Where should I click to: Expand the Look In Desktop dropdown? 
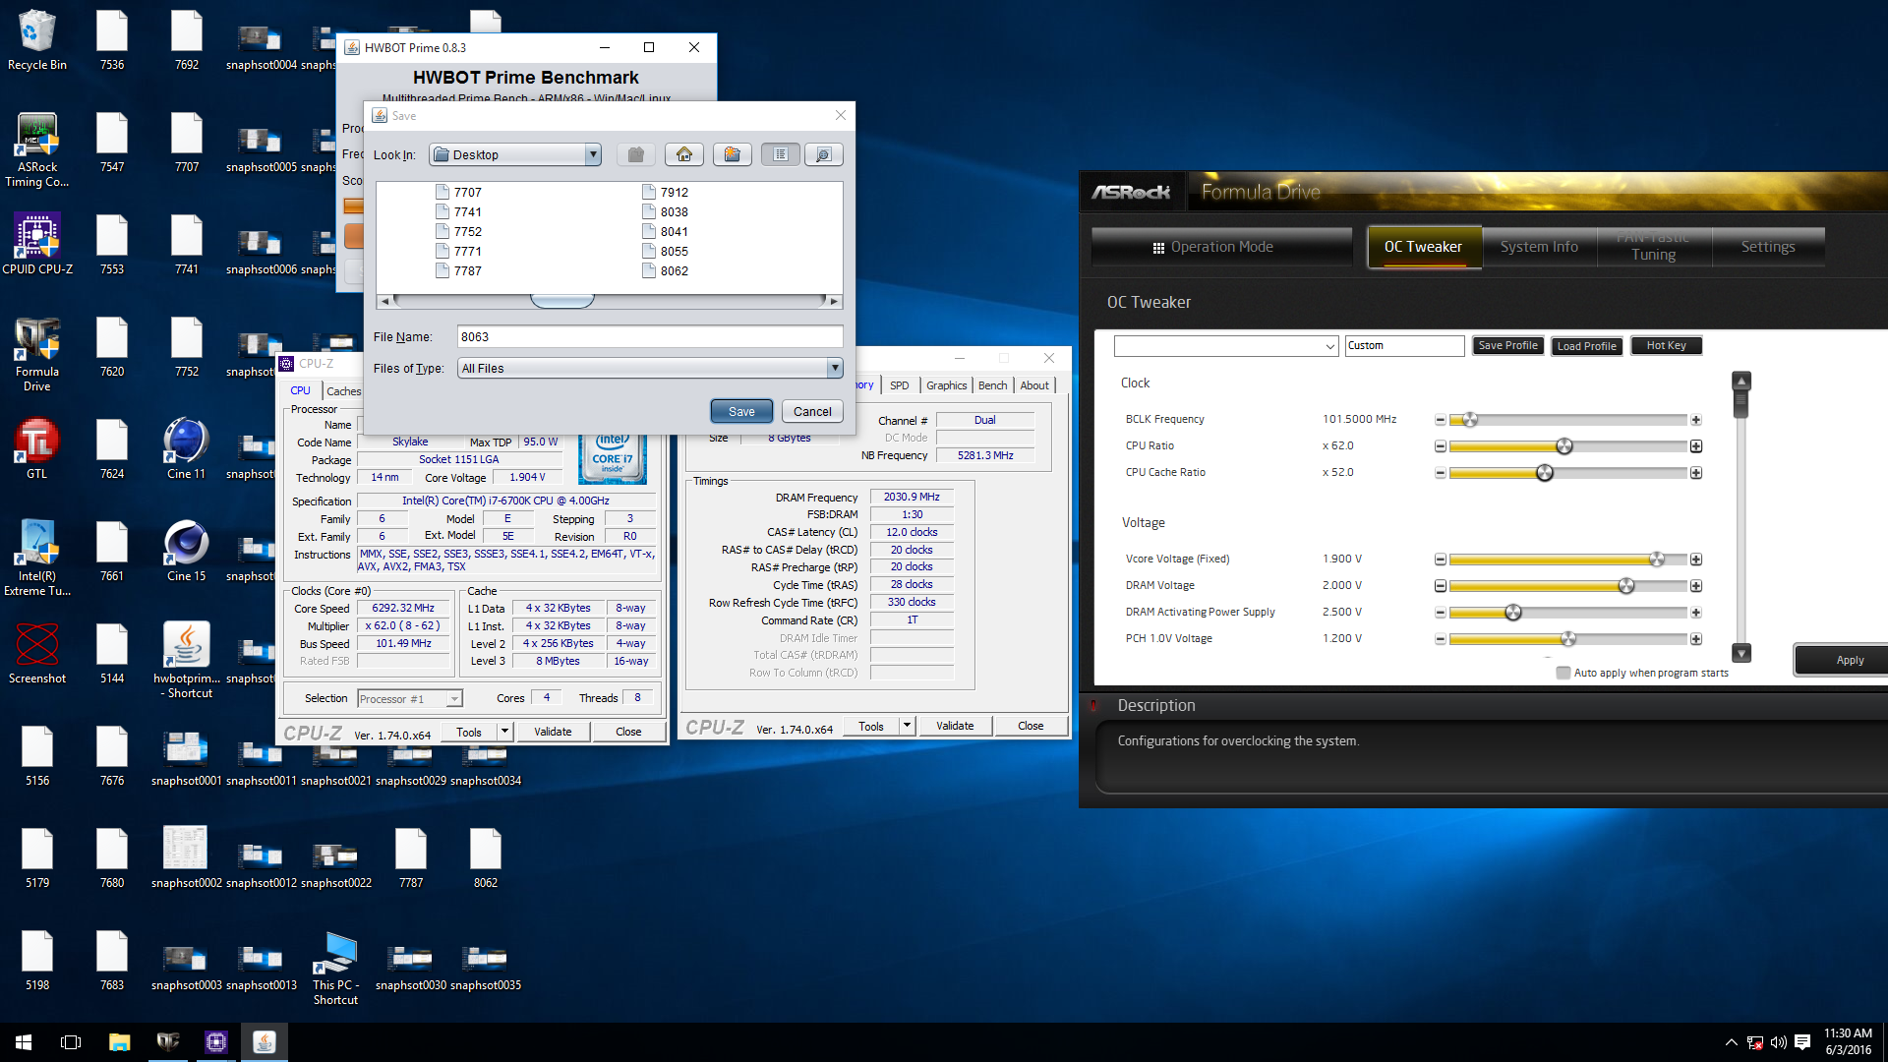point(593,154)
